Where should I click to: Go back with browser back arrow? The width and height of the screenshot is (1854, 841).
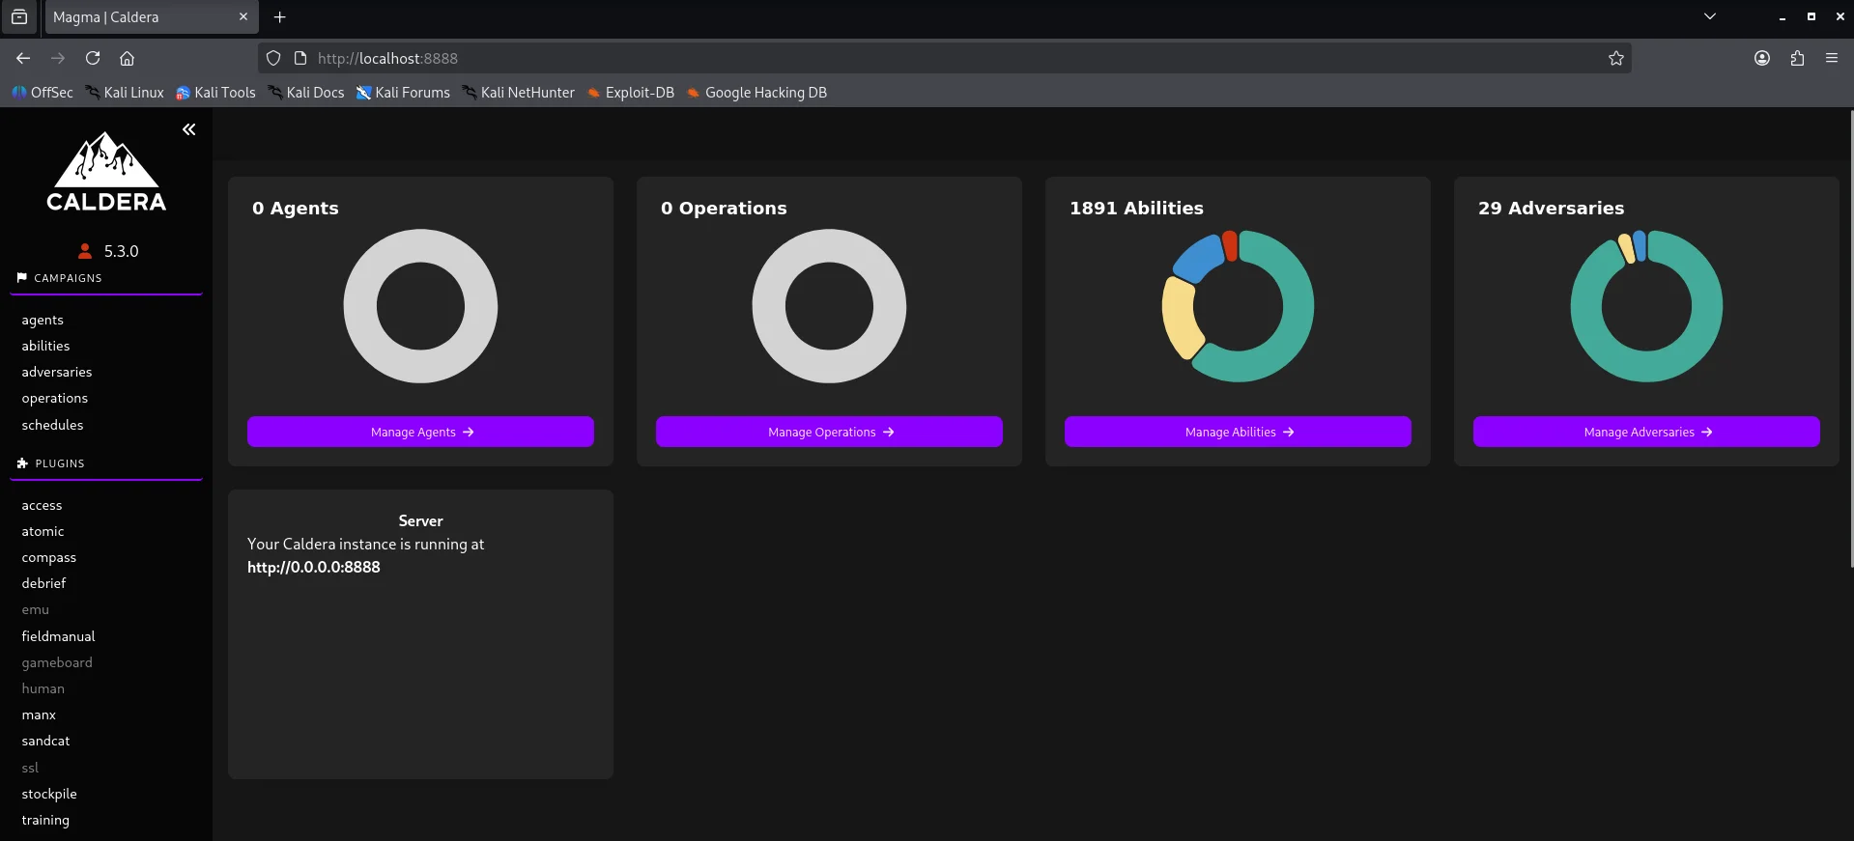23,58
